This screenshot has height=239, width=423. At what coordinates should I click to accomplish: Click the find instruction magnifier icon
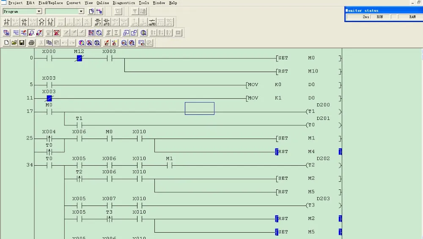coord(89,43)
